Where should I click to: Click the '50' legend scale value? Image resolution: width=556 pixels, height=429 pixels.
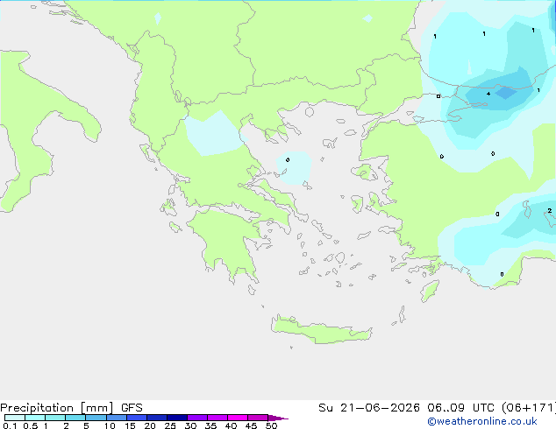tap(271, 425)
